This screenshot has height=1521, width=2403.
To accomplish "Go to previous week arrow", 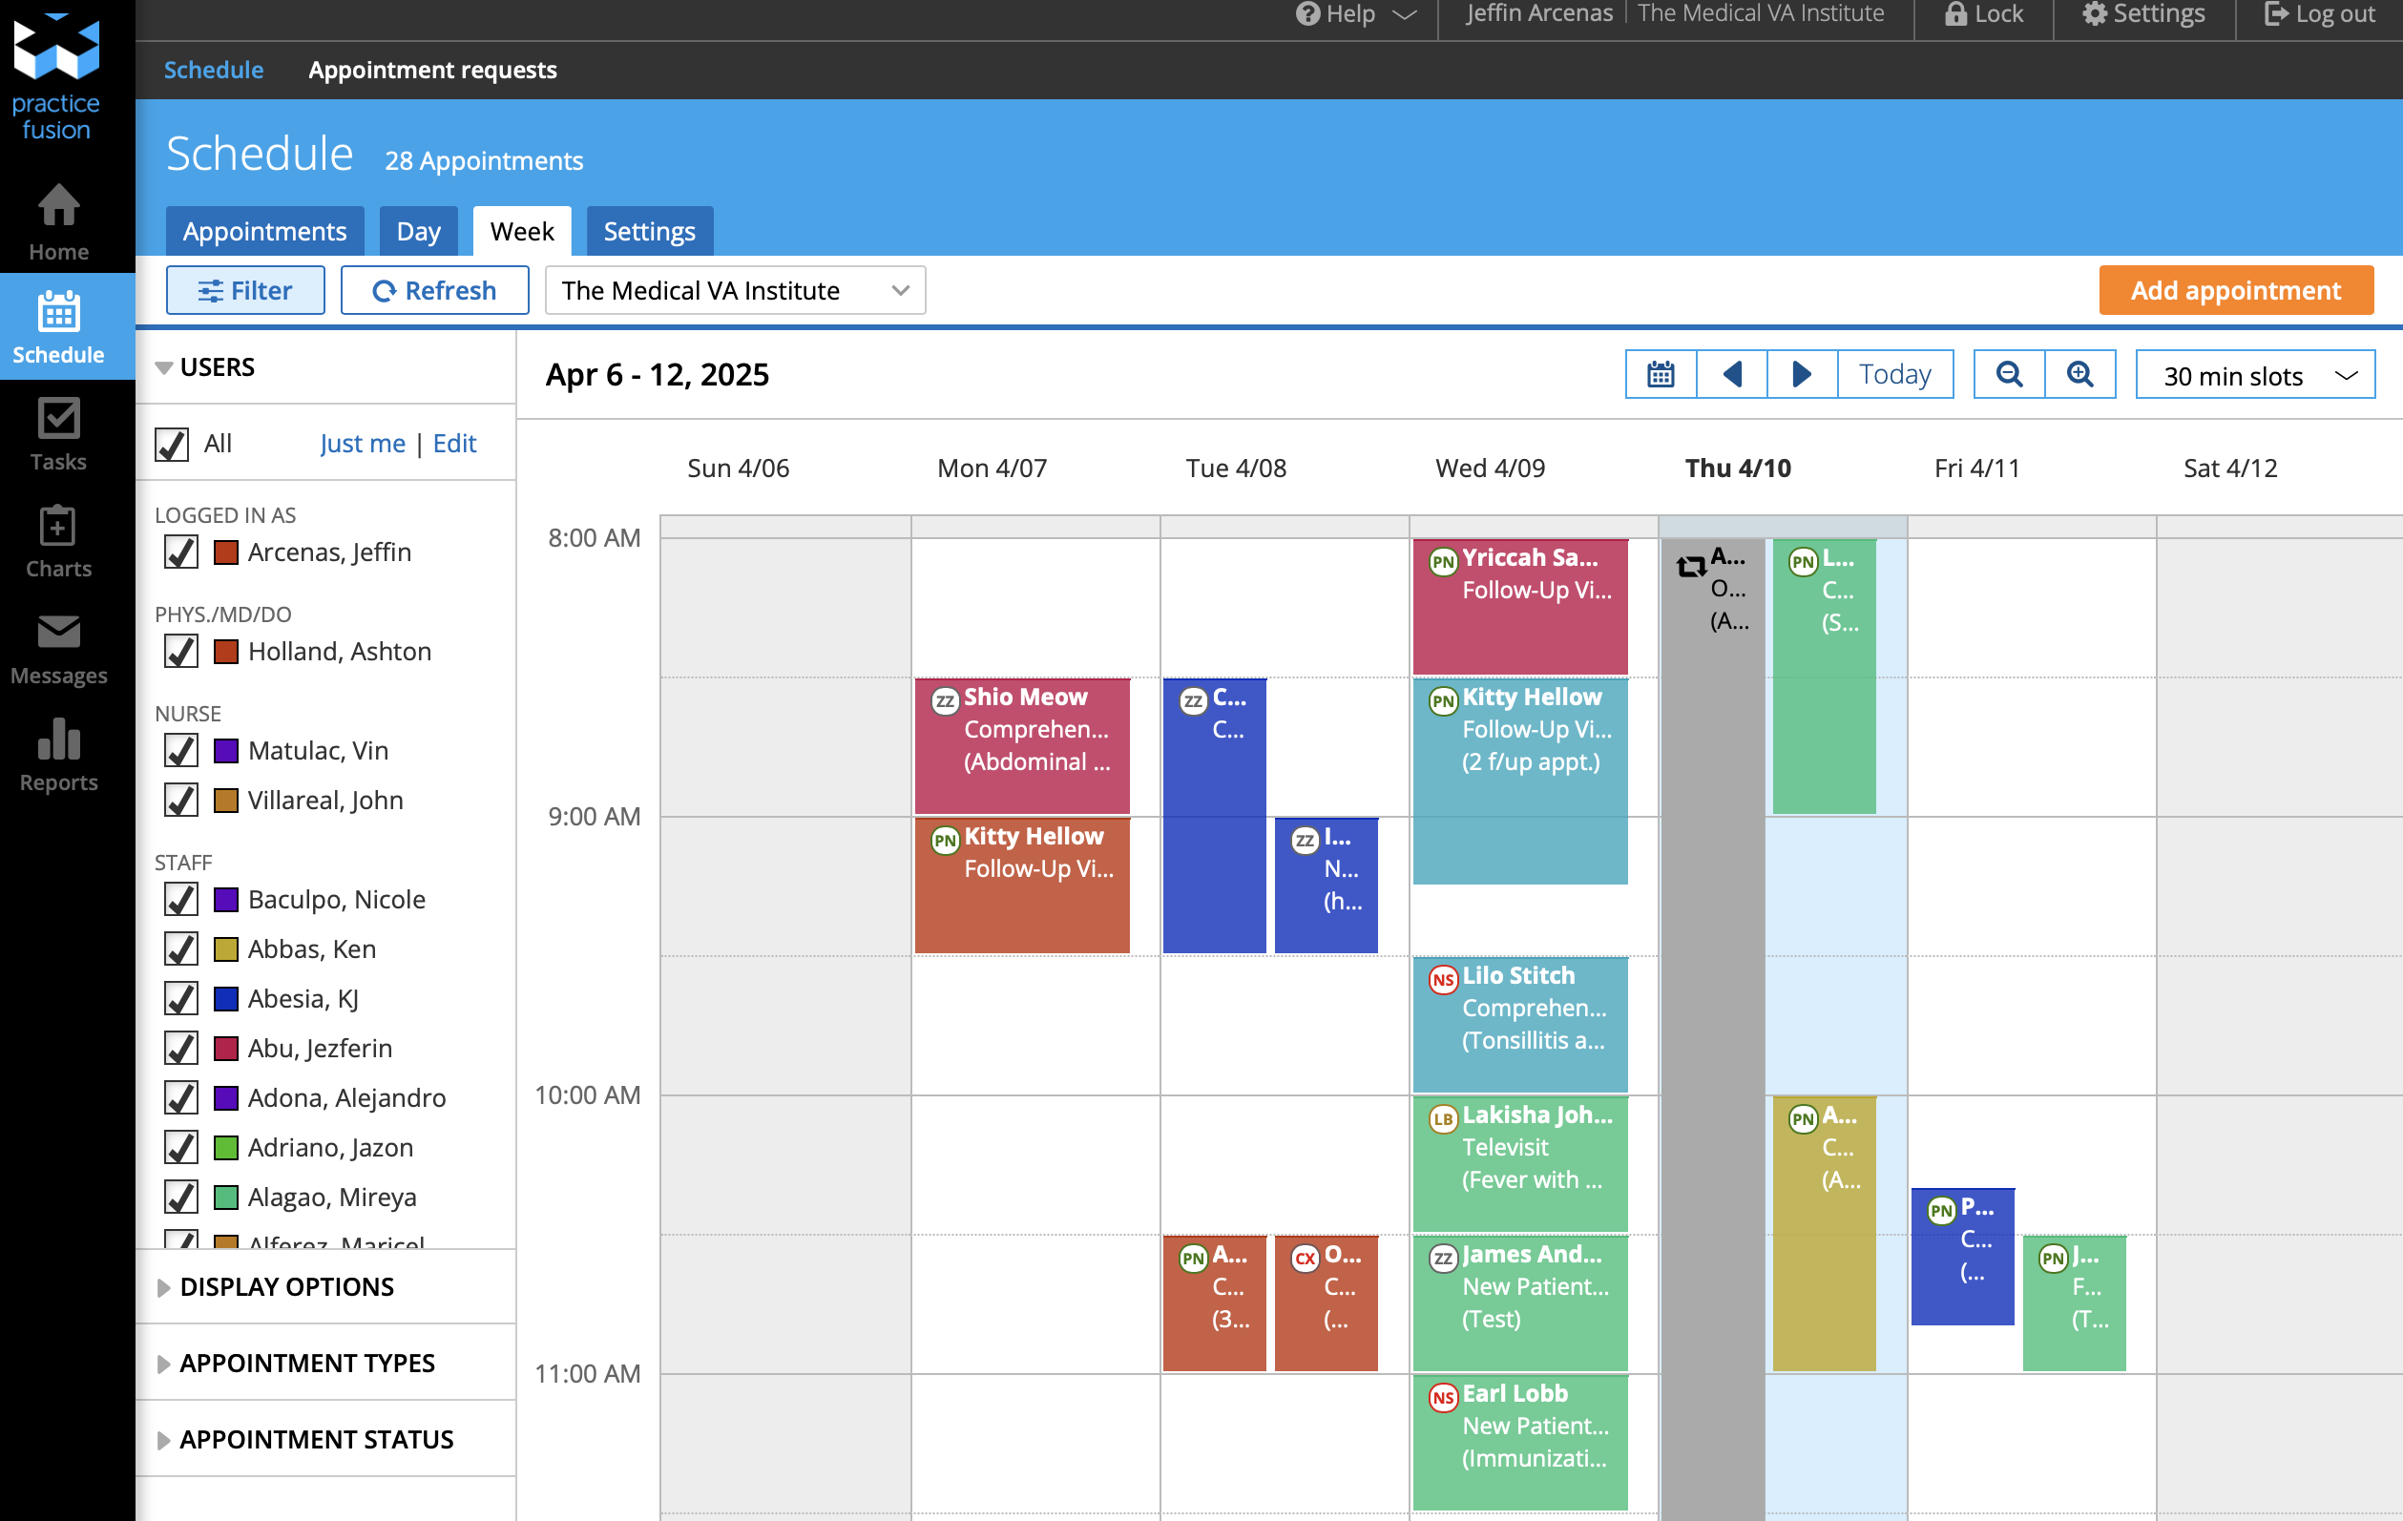I will pos(1731,374).
